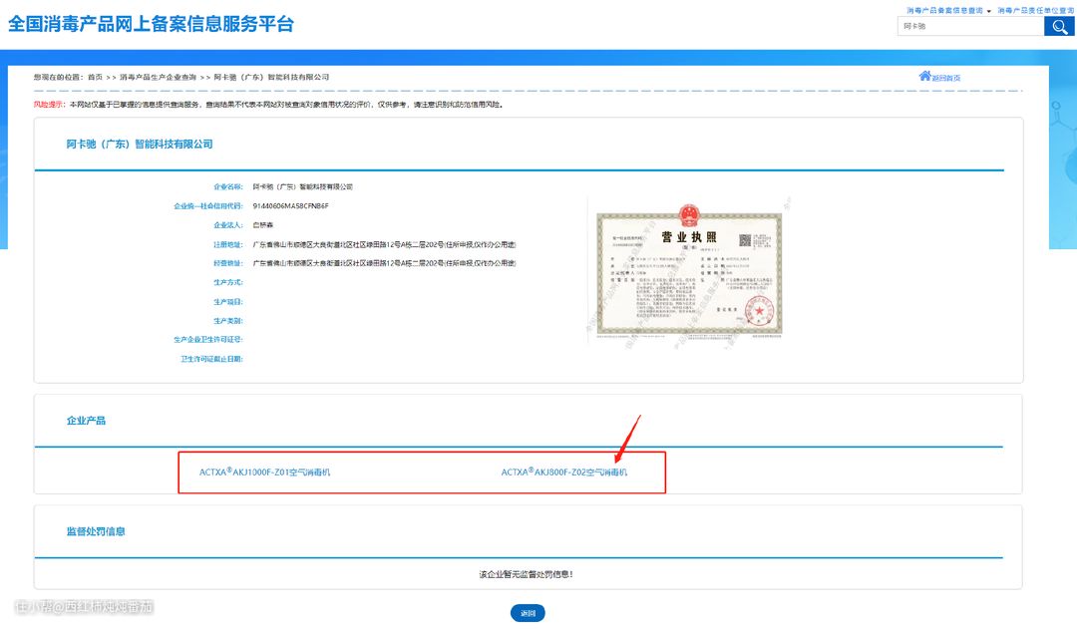
Task: Click the 注册地址 value text
Action: [384, 244]
